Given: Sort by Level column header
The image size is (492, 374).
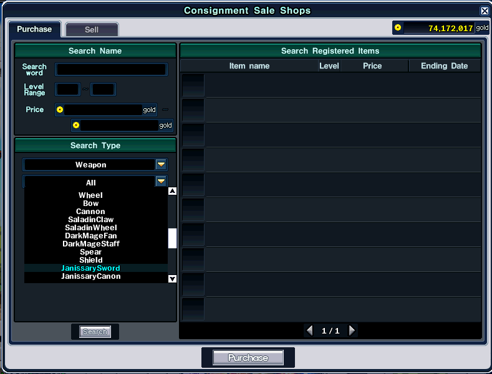Looking at the screenshot, I should [x=329, y=66].
